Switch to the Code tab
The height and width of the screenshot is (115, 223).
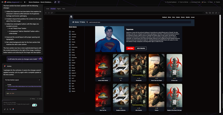(48, 9)
